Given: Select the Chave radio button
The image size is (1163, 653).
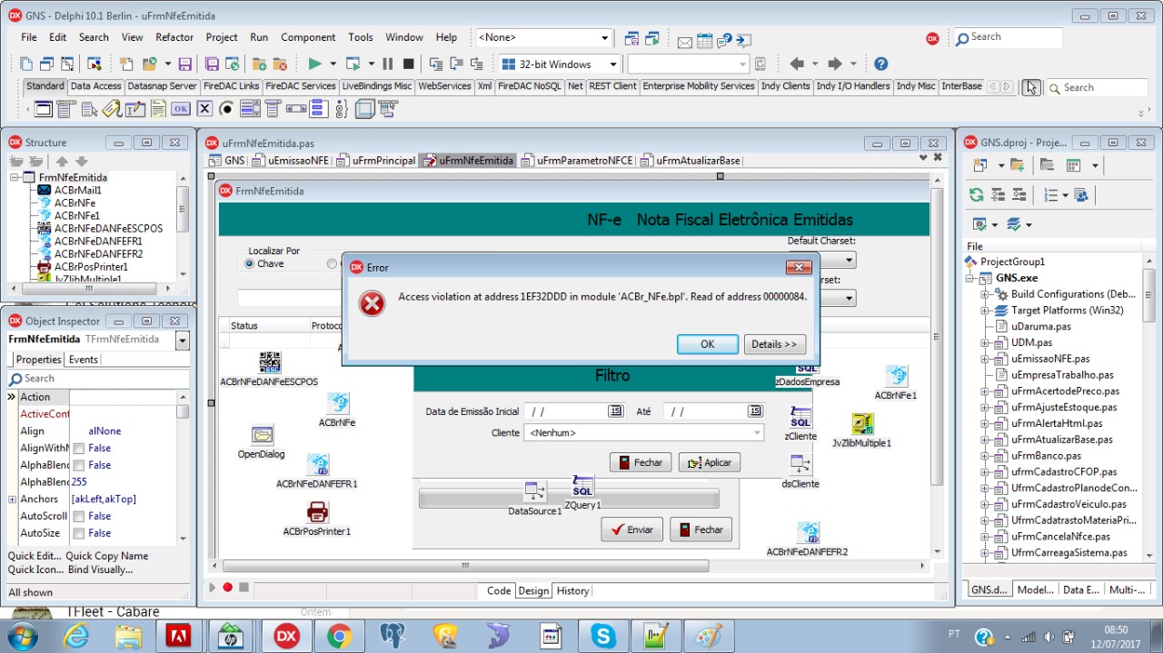Looking at the screenshot, I should click(250, 263).
